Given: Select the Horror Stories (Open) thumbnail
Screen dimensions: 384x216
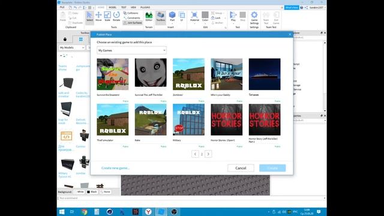Looking at the screenshot, I should pyautogui.click(x=227, y=119).
